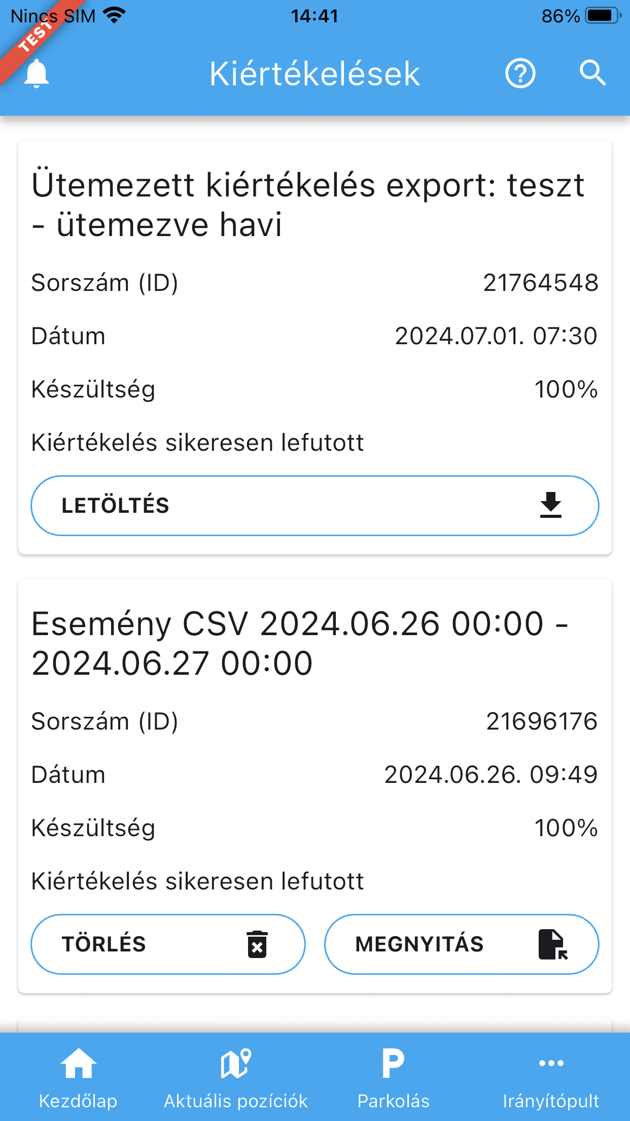The width and height of the screenshot is (630, 1121).
Task: Tap the three dots more icon
Action: [551, 1063]
